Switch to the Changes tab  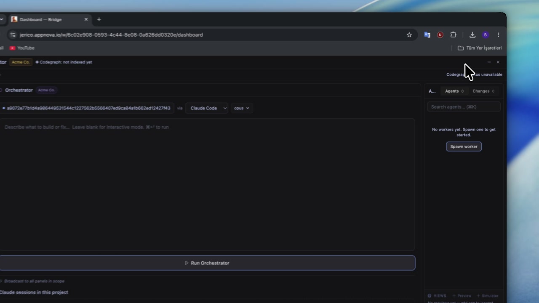[483, 91]
